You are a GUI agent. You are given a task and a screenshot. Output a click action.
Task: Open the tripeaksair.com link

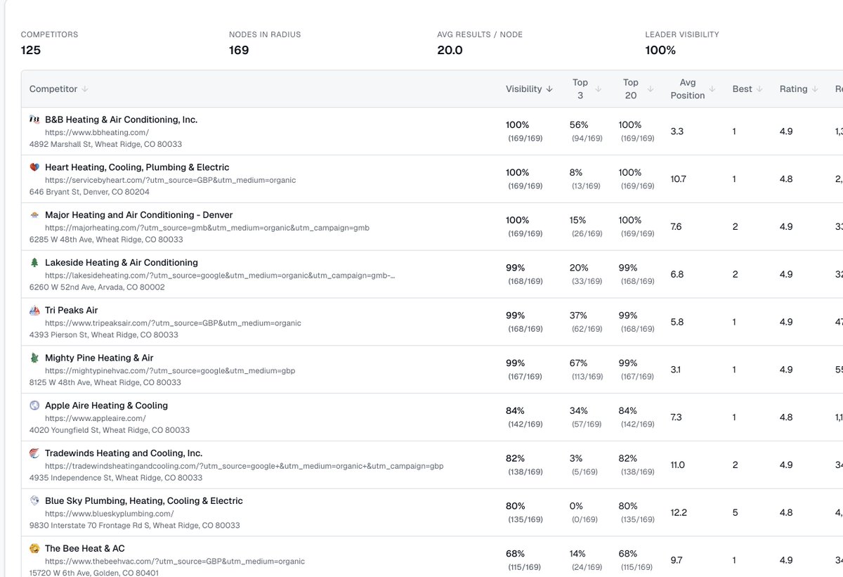(173, 323)
